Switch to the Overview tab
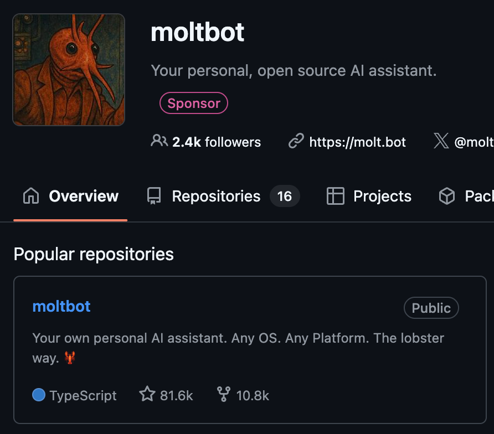Viewport: 494px width, 434px height. 83,196
